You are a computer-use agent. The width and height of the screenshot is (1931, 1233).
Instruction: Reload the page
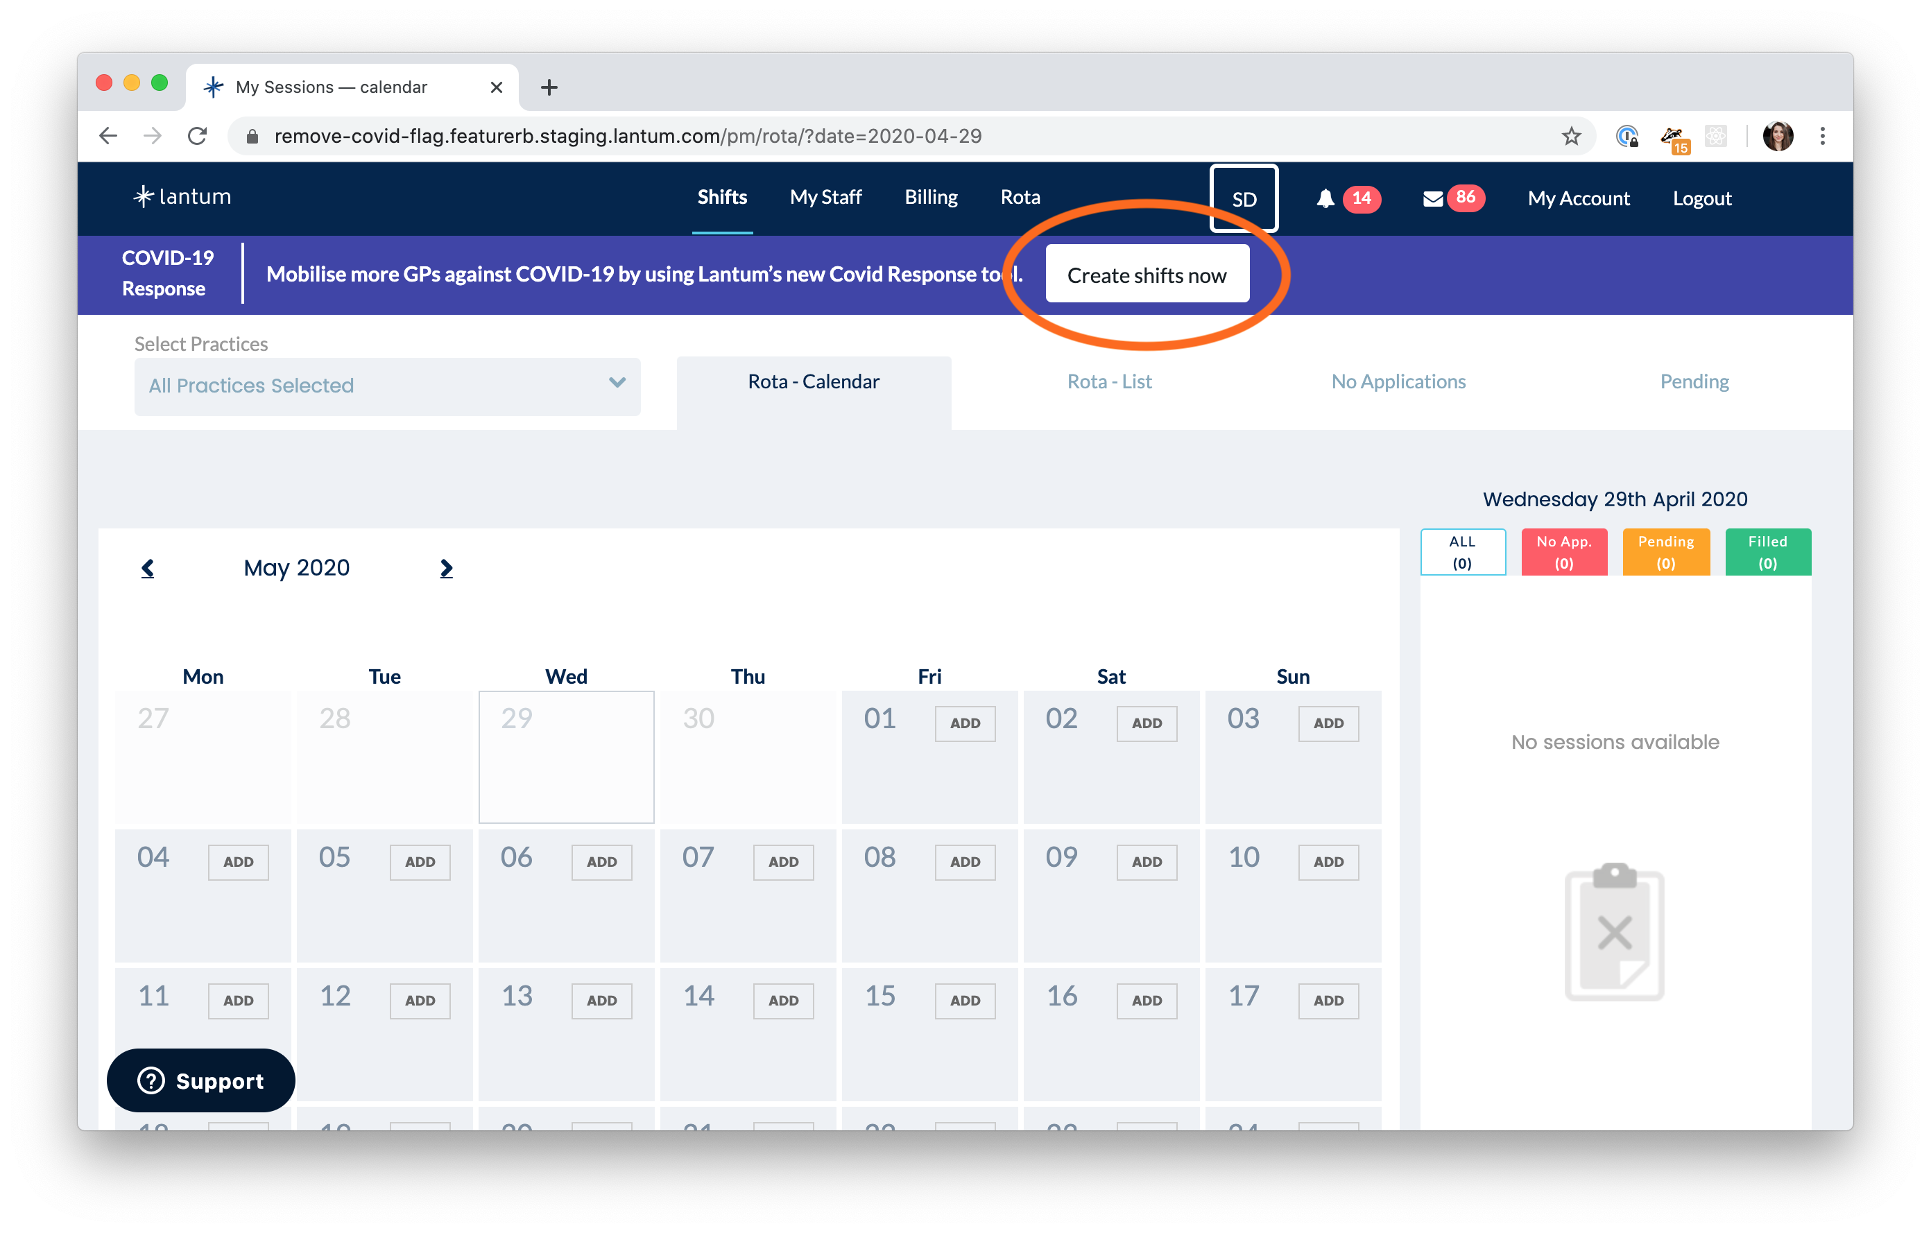pos(197,135)
